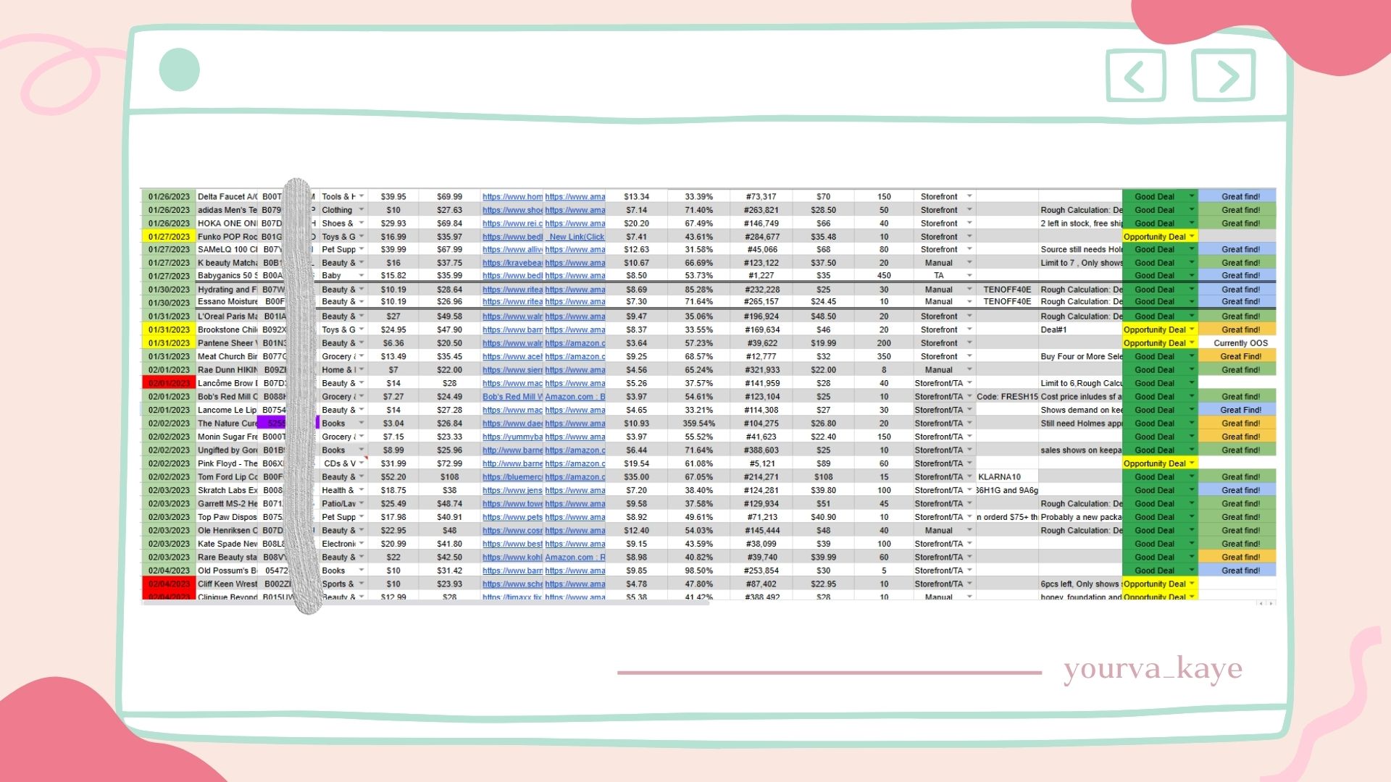Image resolution: width=1391 pixels, height=782 pixels.
Task: Open the kravebeauty link in K beauty row
Action: click(x=513, y=263)
